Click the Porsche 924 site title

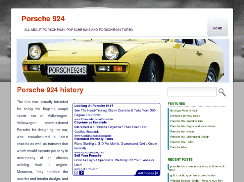(43, 19)
